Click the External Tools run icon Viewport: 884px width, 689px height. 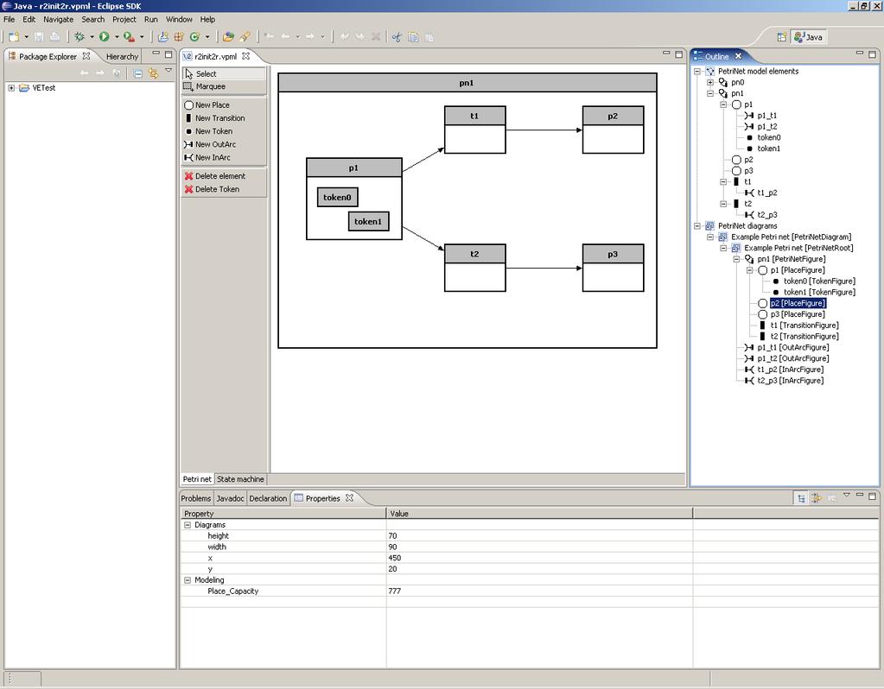tap(129, 37)
